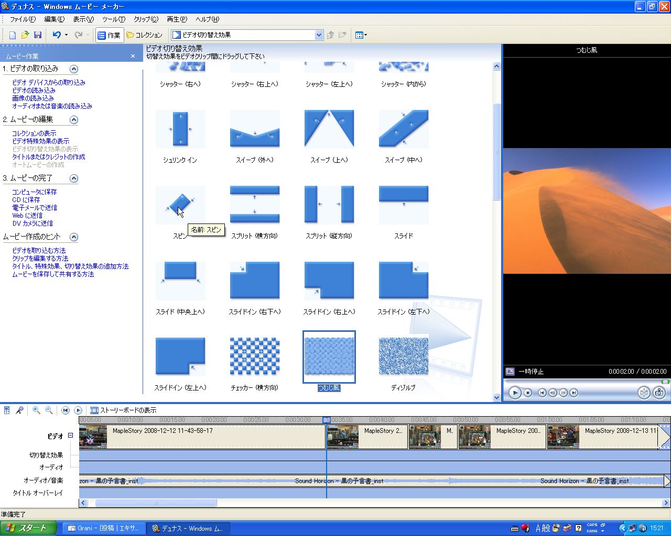Select the スイープ (外へ) transition
The width and height of the screenshot is (671, 536).
click(255, 129)
